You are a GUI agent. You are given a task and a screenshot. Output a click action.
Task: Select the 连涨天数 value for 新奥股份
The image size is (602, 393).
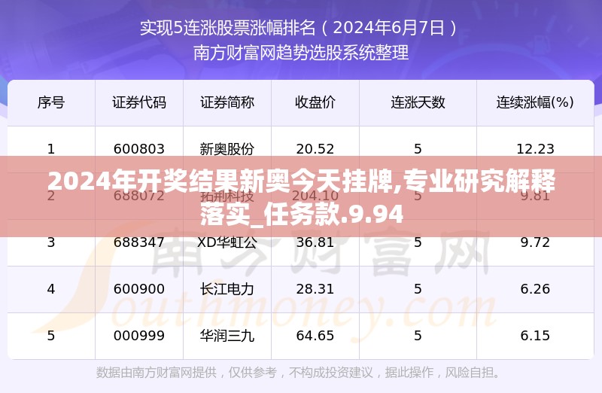[x=418, y=149]
